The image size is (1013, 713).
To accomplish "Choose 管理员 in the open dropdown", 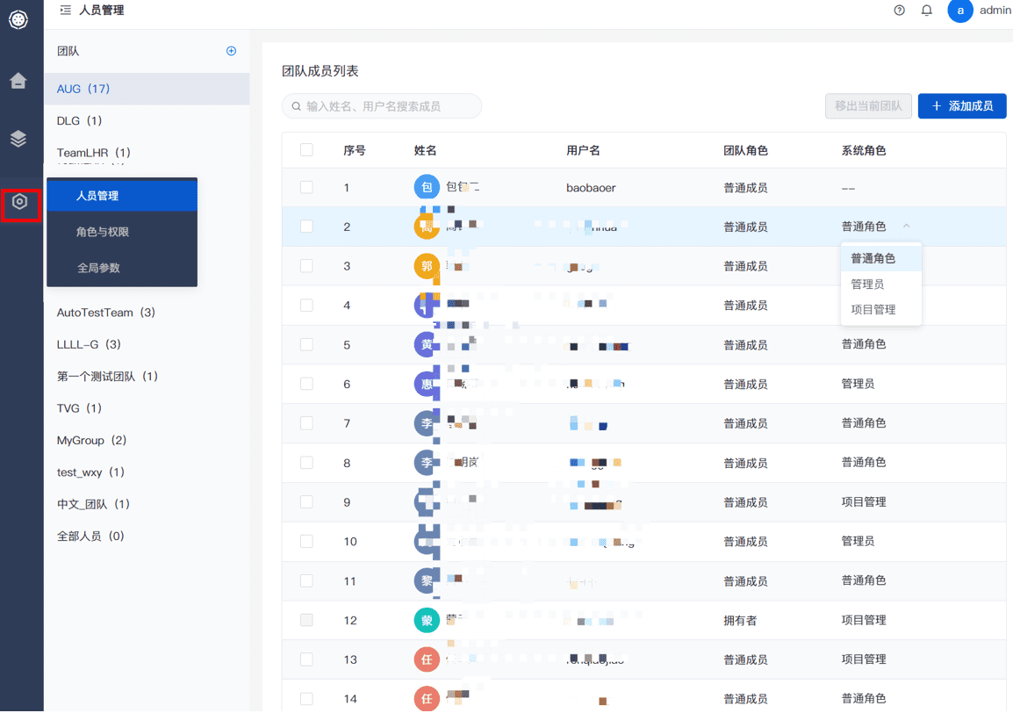I will point(880,284).
